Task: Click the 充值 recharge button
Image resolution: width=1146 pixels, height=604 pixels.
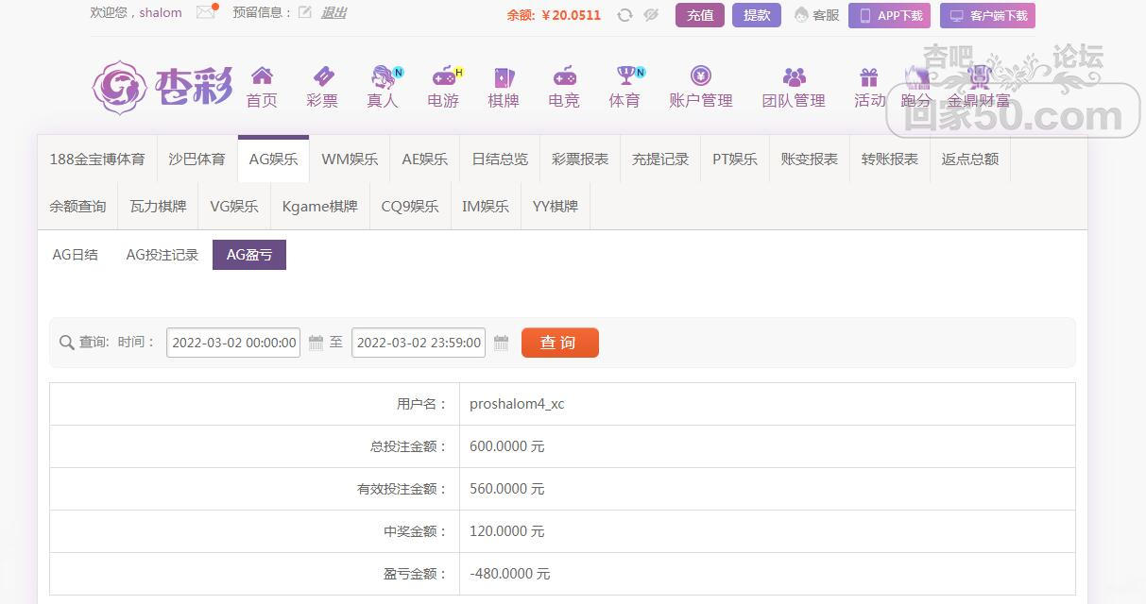Action: tap(700, 15)
